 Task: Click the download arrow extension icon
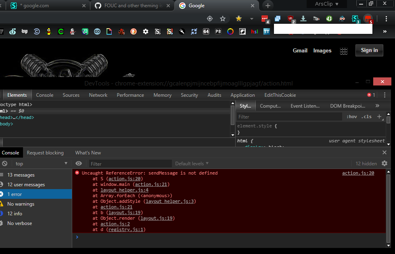[303, 19]
